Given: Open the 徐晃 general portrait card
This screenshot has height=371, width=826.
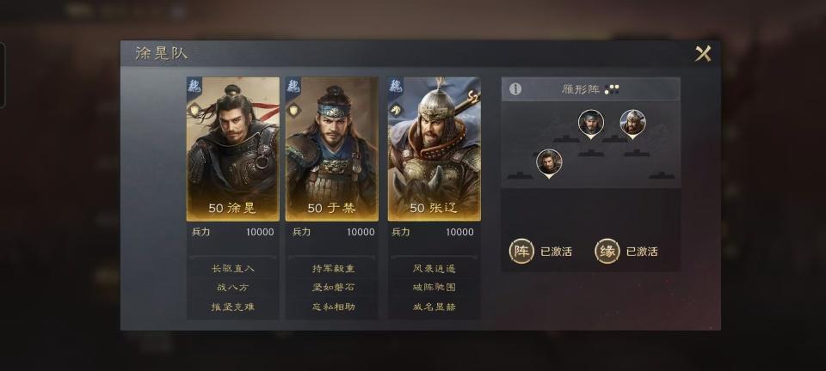Looking at the screenshot, I should (x=233, y=149).
